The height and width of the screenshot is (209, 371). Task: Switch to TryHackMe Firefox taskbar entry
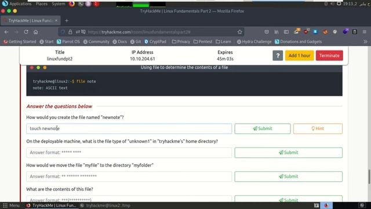pos(52,206)
